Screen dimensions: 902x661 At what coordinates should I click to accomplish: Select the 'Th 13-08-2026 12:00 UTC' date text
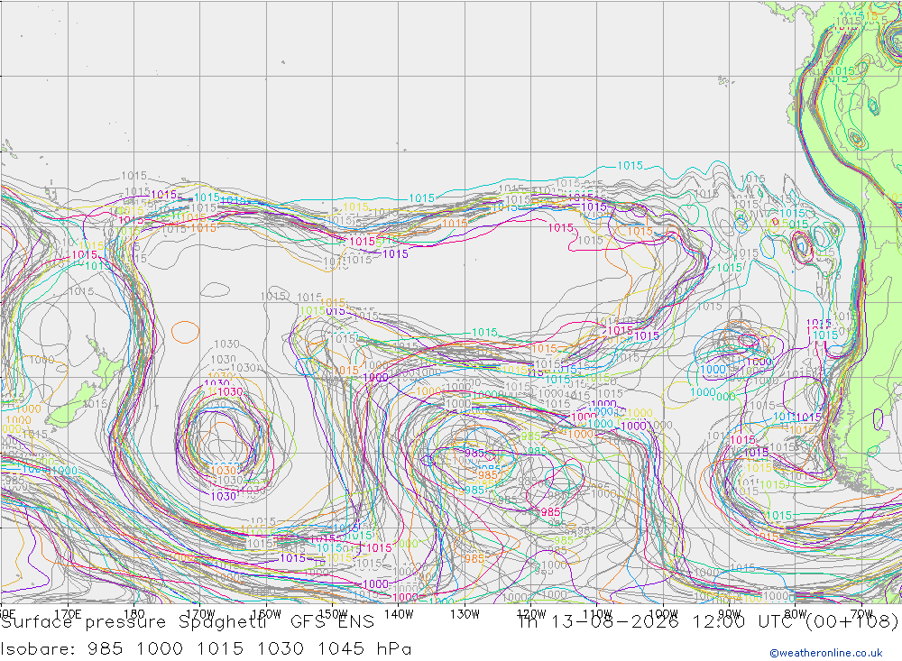click(657, 622)
